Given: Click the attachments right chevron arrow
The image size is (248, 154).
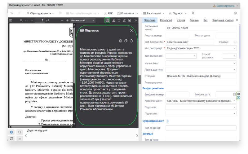Looking at the screenshot, I should [x=137, y=136].
